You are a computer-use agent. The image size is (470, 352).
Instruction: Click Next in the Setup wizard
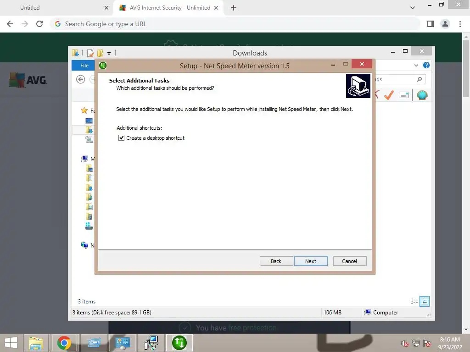click(x=311, y=261)
